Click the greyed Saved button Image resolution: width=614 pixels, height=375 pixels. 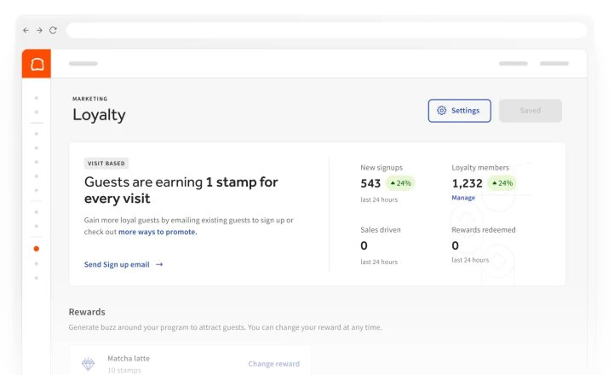tap(531, 111)
